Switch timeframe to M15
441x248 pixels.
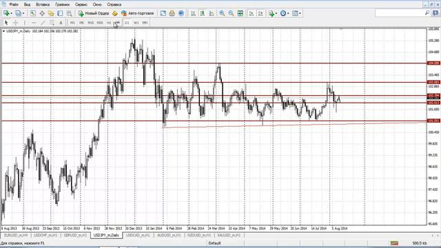(90, 23)
